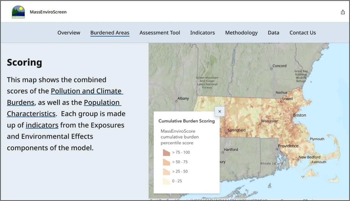Click the Falmouth label on map

tap(319, 162)
